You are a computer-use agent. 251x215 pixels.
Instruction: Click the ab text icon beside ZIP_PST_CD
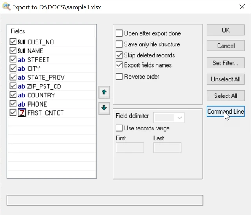click(22, 86)
